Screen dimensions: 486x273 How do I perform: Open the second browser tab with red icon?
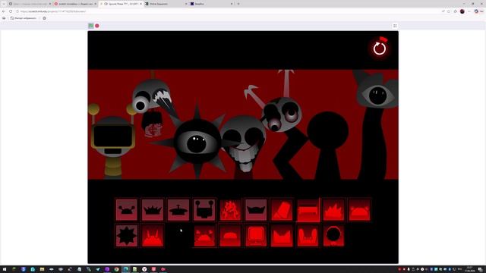click(x=75, y=4)
